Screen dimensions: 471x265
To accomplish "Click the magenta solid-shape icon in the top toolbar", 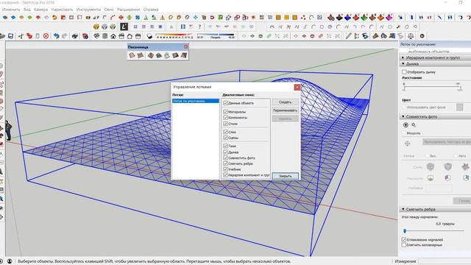I will pos(389,18).
